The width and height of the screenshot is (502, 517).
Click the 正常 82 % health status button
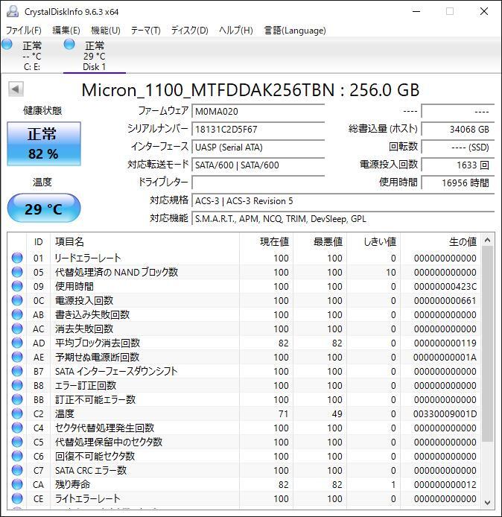point(43,143)
